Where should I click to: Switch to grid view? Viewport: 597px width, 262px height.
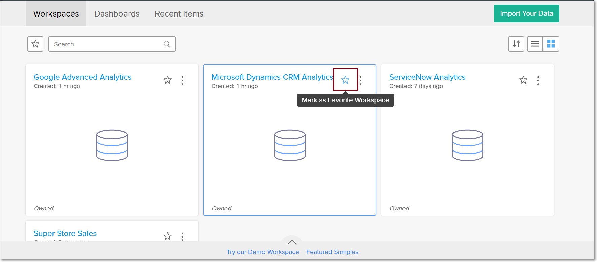[551, 44]
